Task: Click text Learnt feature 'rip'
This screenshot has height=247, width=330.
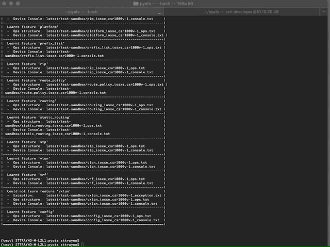Action: pos(27,64)
